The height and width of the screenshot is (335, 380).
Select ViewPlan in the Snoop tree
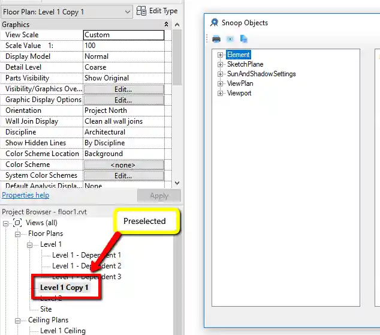(240, 83)
